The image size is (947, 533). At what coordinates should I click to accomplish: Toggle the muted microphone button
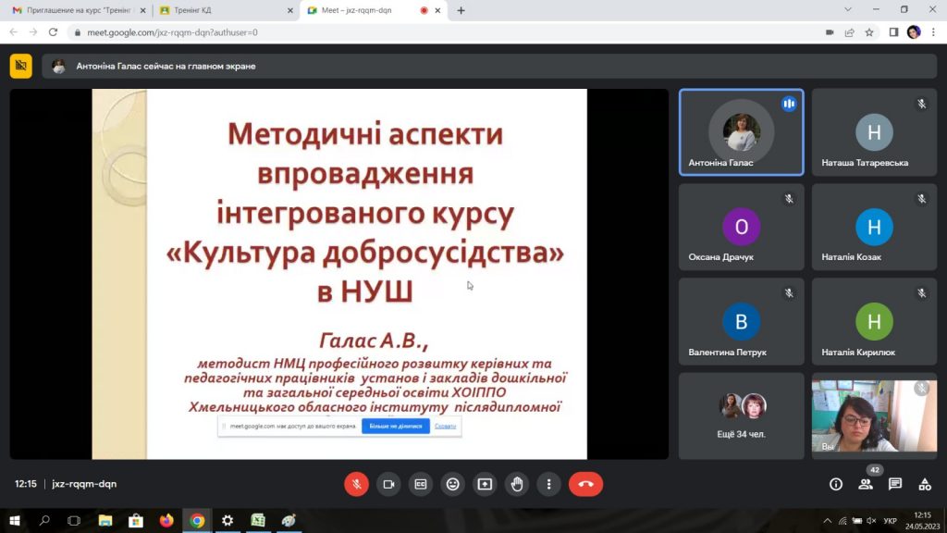click(356, 484)
